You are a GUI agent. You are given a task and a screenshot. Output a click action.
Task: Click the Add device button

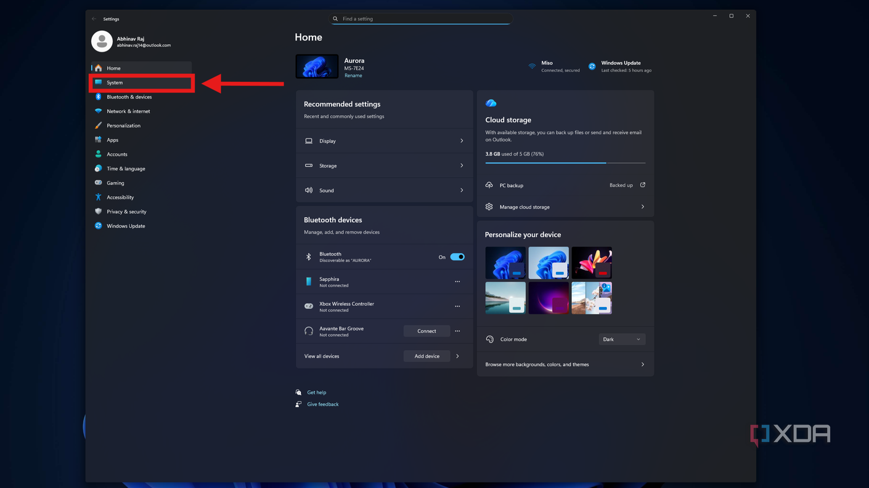[x=426, y=356]
